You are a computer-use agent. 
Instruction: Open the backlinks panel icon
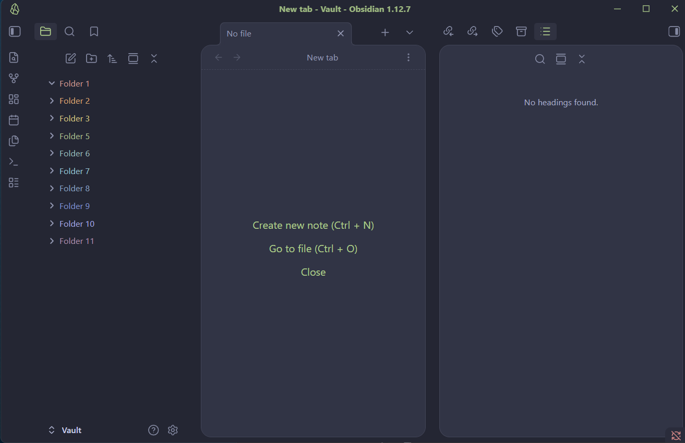pos(448,32)
